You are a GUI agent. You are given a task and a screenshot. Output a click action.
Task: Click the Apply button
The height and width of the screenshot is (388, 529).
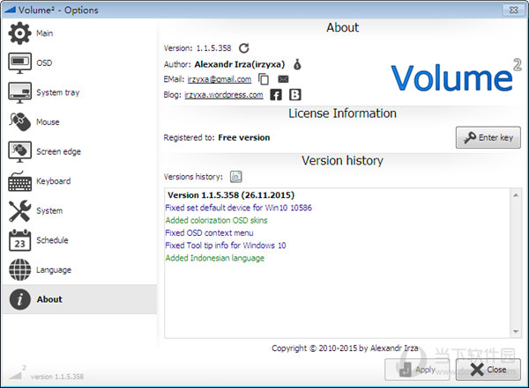(416, 370)
